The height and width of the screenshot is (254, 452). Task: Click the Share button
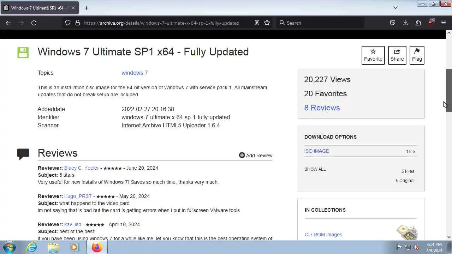coord(397,55)
